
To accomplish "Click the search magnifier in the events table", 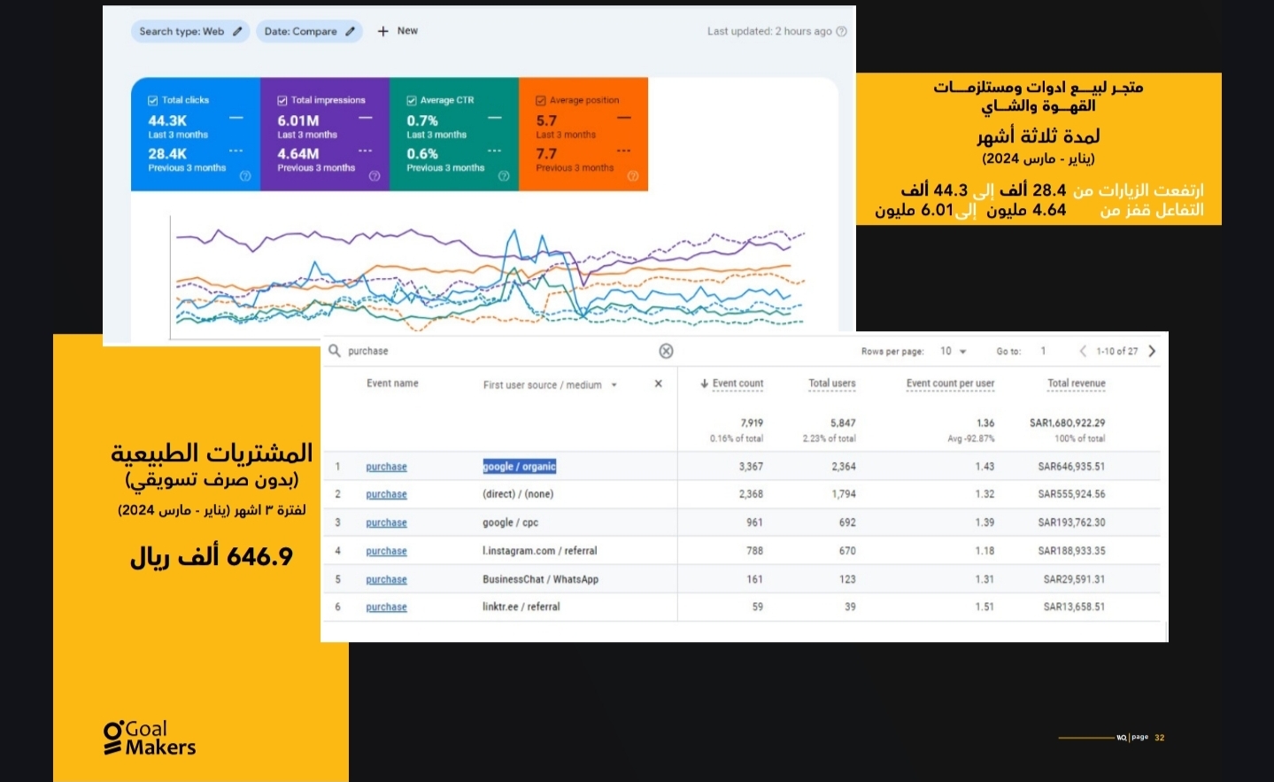I will click(335, 351).
